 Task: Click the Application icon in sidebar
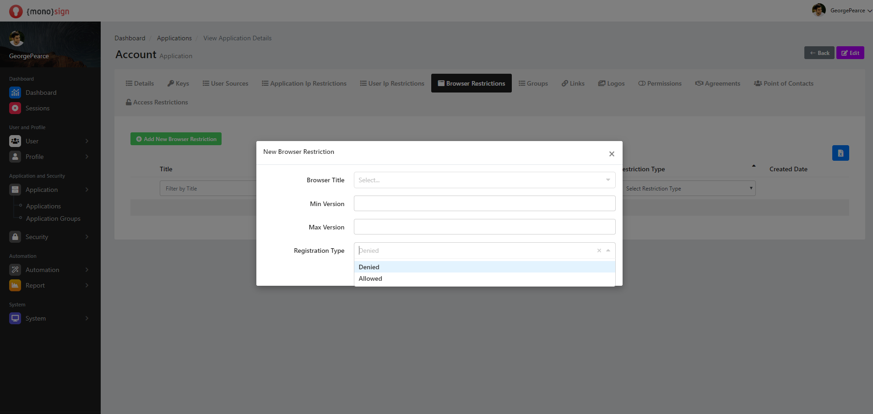[15, 190]
